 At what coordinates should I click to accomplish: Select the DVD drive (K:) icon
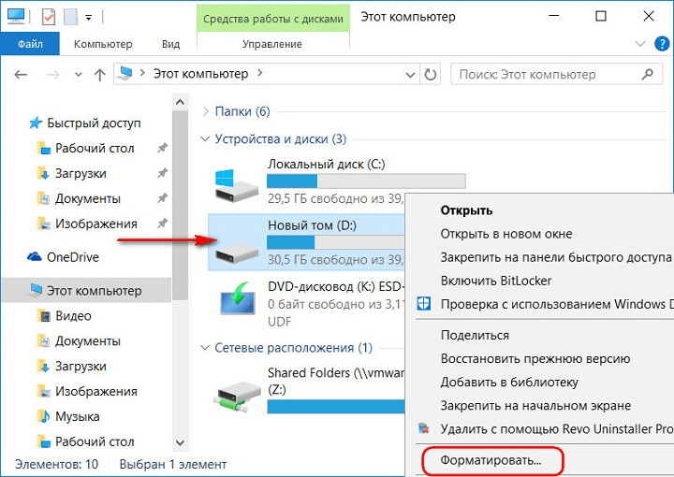coord(237,298)
